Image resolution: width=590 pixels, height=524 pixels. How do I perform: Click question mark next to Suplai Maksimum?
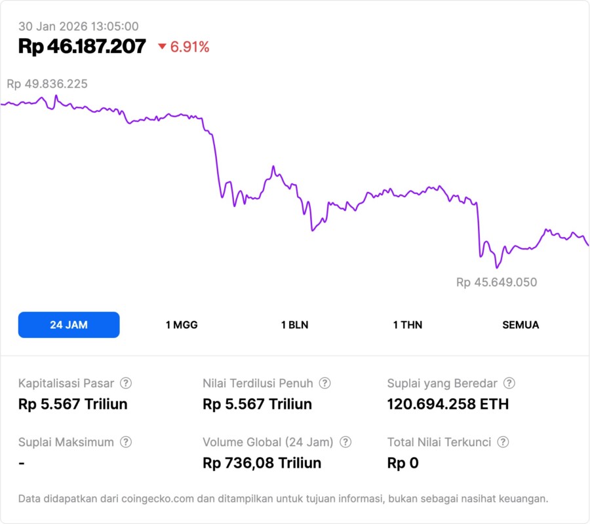(x=126, y=442)
